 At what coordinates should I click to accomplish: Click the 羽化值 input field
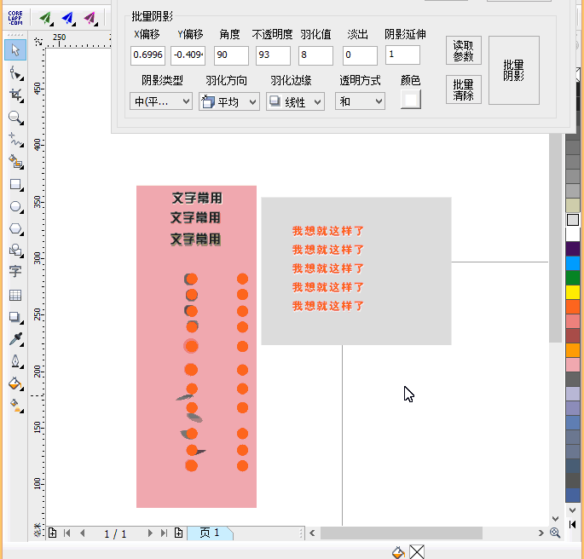coord(315,55)
